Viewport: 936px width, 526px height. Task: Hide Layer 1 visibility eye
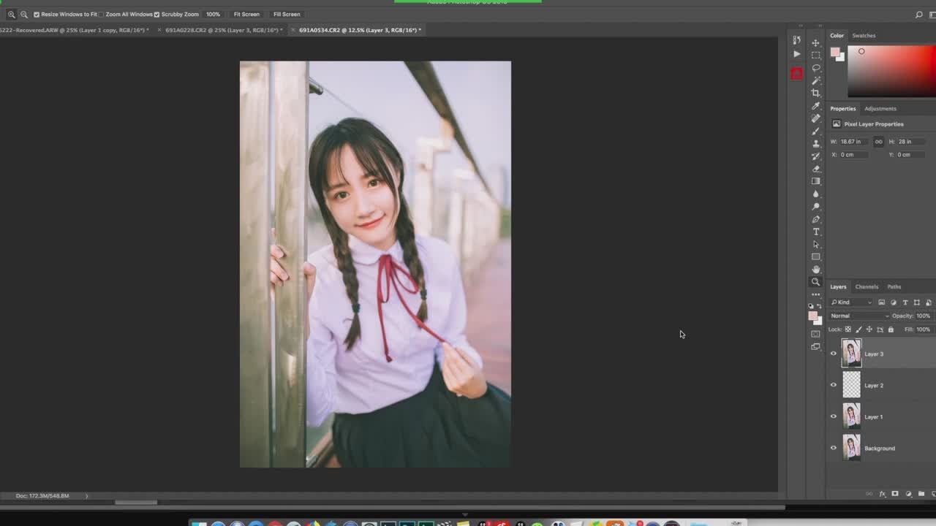pos(833,416)
